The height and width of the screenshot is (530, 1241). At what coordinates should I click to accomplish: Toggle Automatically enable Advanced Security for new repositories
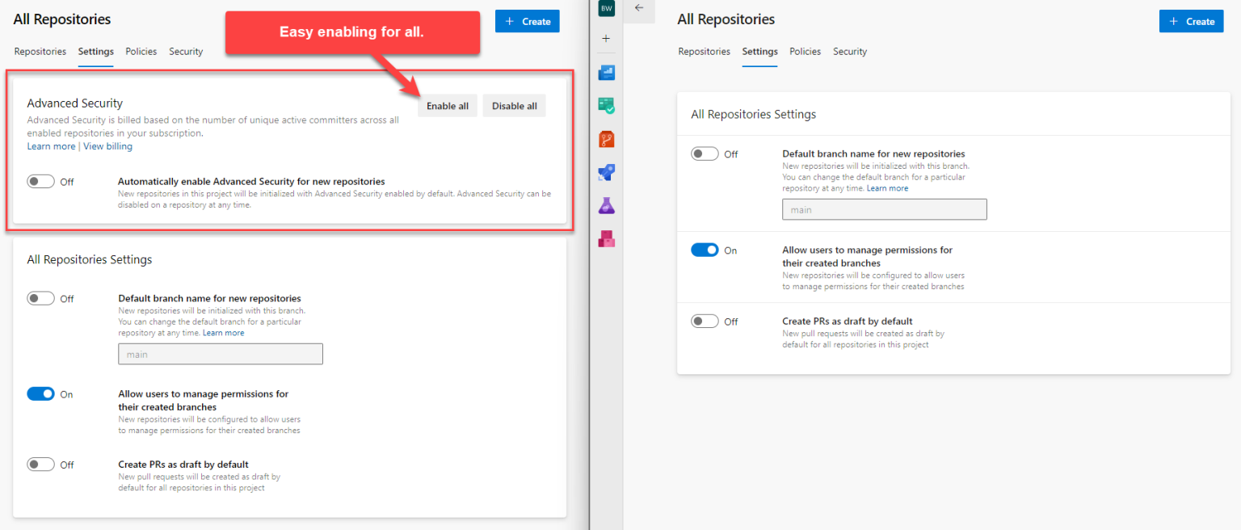(x=40, y=181)
